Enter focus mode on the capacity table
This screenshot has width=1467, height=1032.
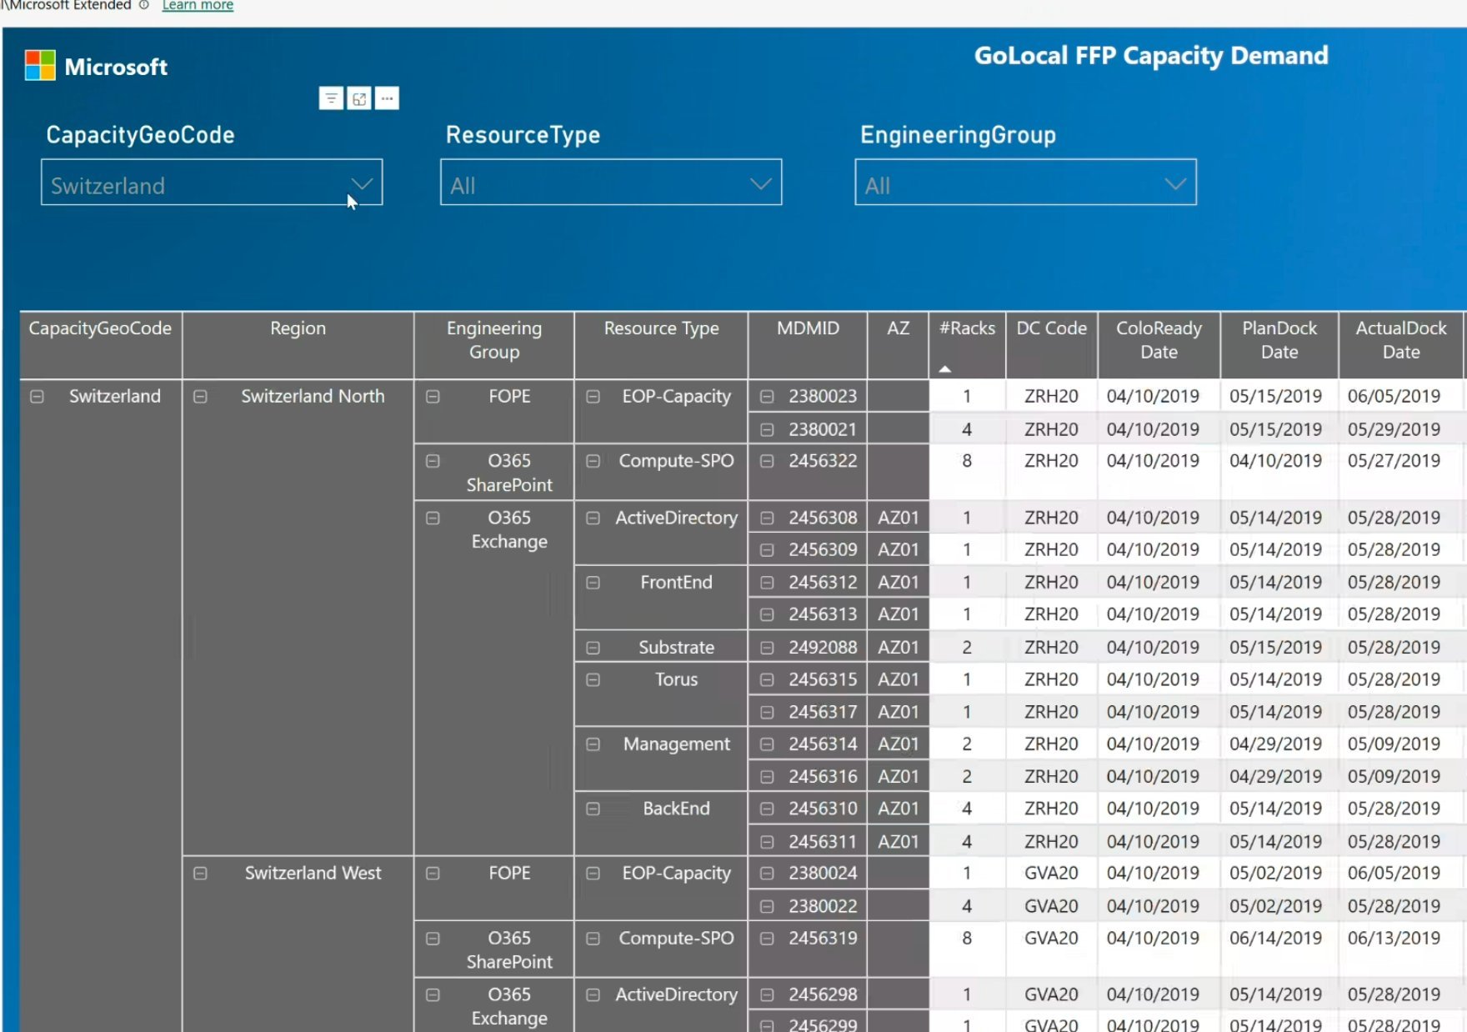point(358,98)
